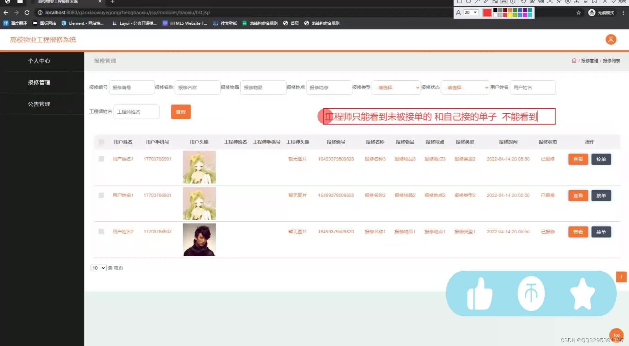The image size is (629, 346).
Task: Click 报修编号 16499379509820
Action: click(336, 231)
